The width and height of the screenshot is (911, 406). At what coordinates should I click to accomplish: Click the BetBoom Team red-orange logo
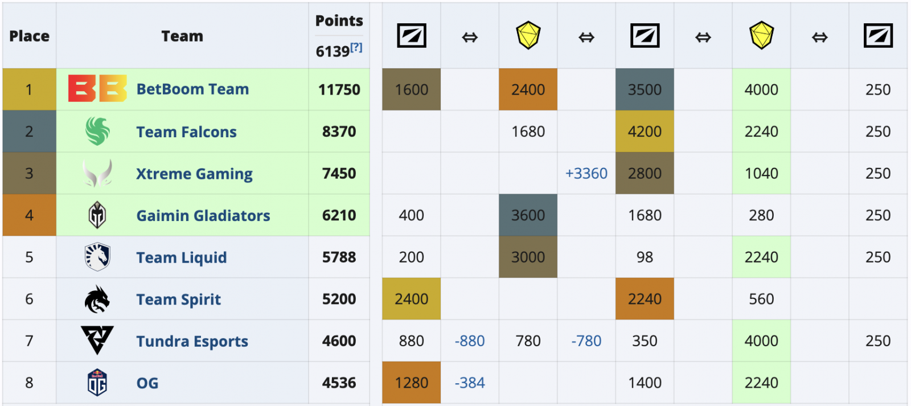tap(97, 89)
